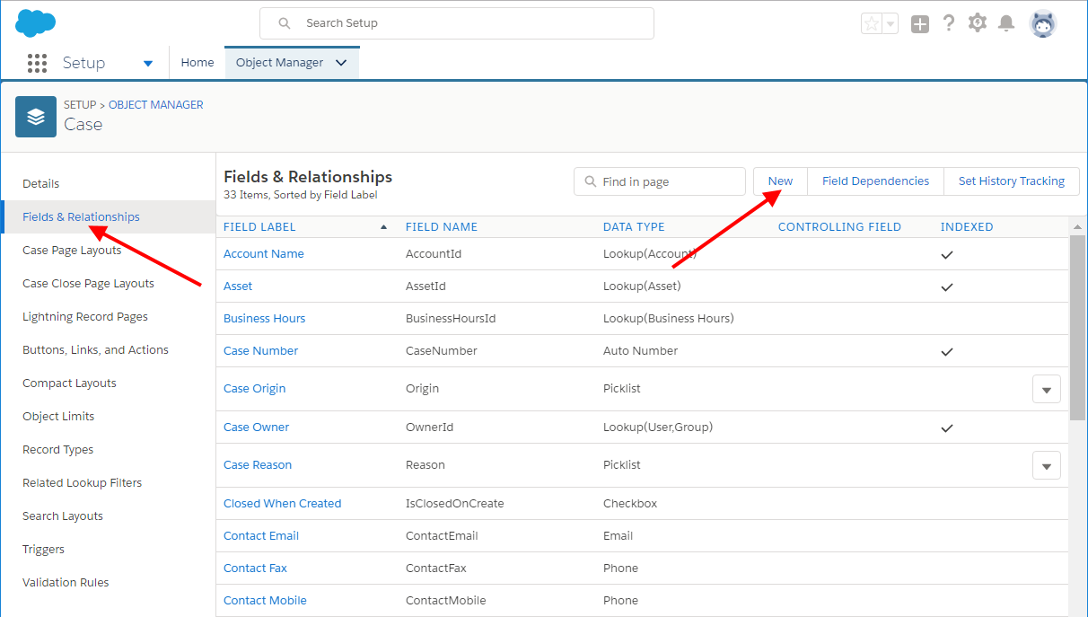Sort by the Field Label column arrow
The height and width of the screenshot is (617, 1088).
[384, 227]
